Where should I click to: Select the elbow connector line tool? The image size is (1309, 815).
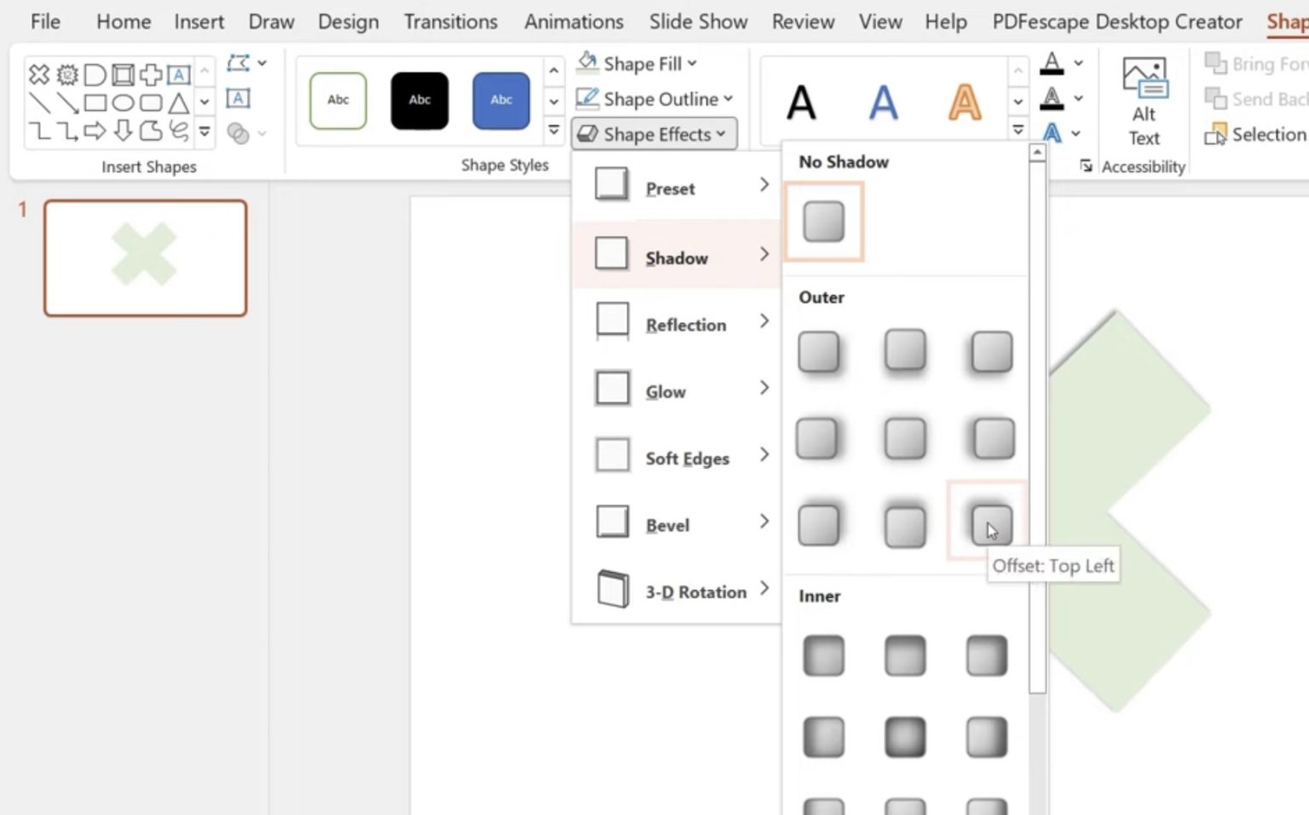pyautogui.click(x=38, y=132)
